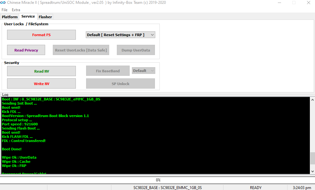Click the log scrollbar down arrow
315x190 pixels.
tap(312, 171)
